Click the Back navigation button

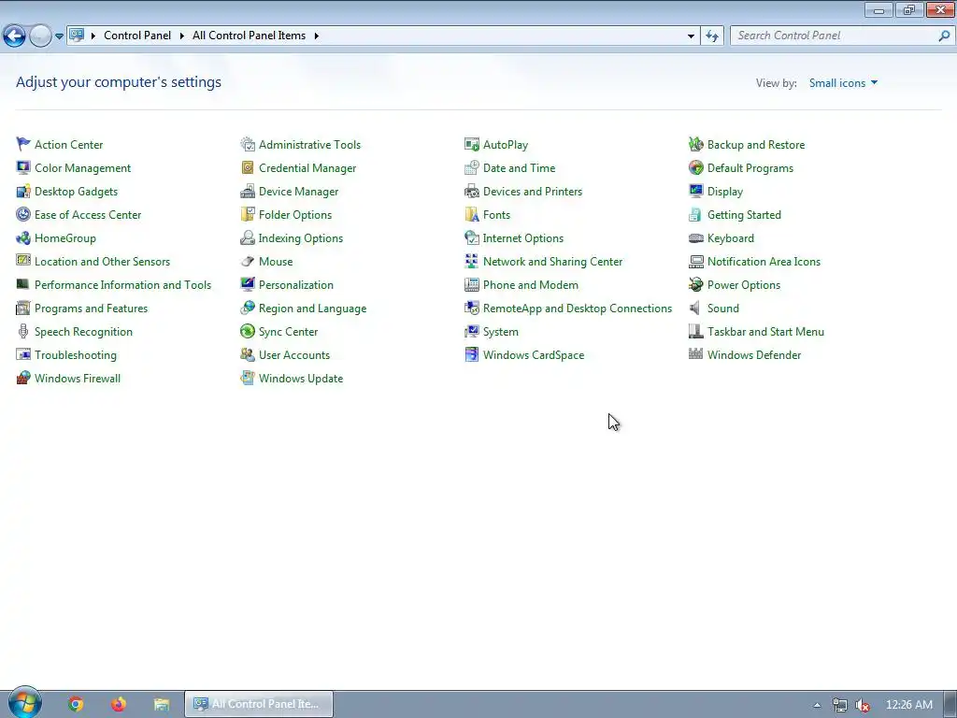click(x=15, y=36)
